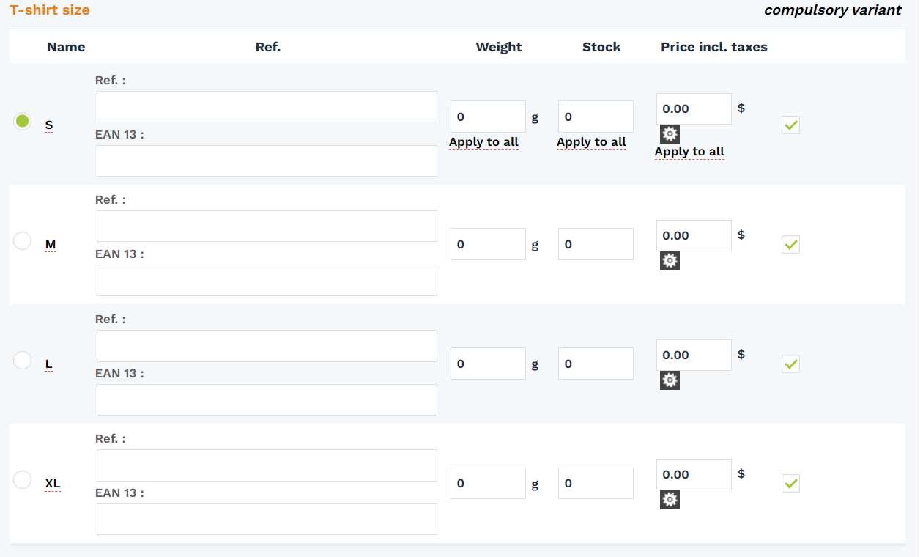
Task: Apply S stock to all variants
Action: (x=591, y=142)
